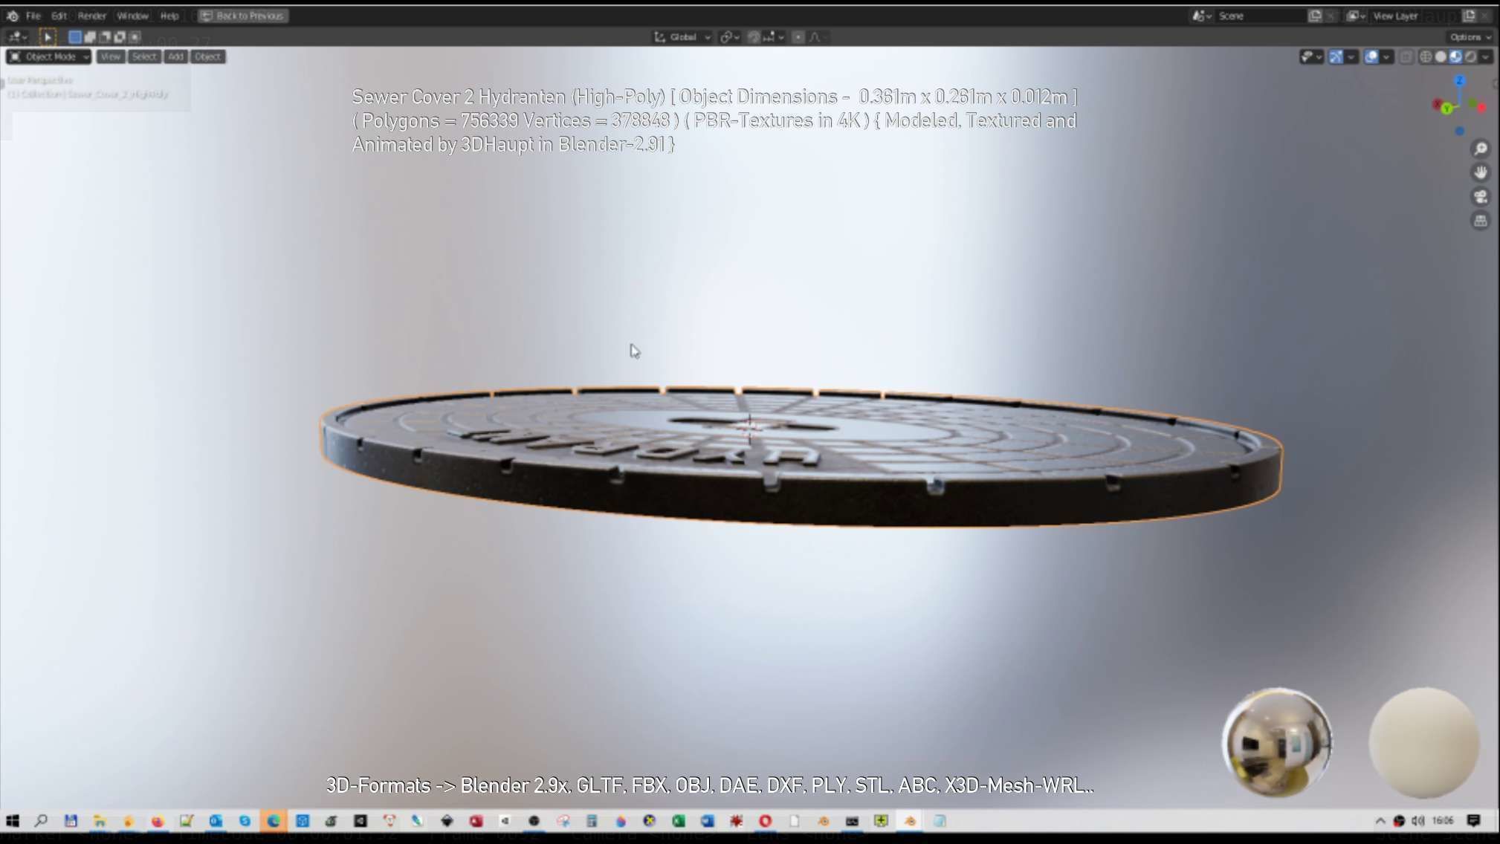Open the viewport View menu
Screen dimensions: 1500x844
(110, 56)
